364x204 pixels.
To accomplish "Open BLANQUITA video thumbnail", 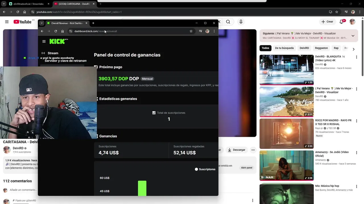I will 286,70.
